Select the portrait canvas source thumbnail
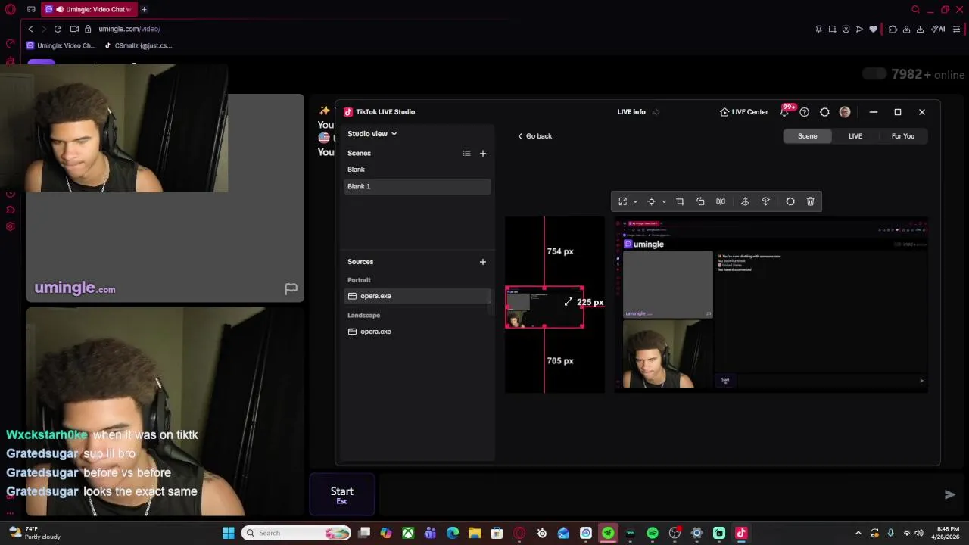The image size is (969, 545). click(544, 307)
